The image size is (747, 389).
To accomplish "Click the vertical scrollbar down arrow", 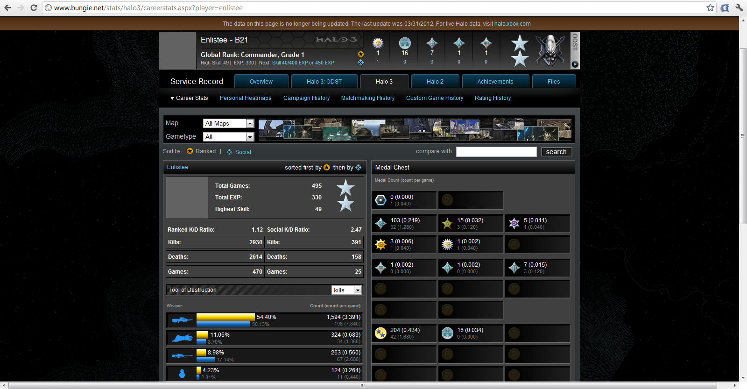I will pos(743,378).
